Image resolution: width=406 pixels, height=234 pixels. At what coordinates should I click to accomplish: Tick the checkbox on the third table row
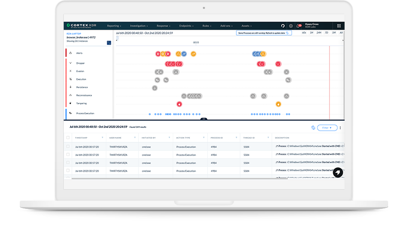(x=68, y=163)
